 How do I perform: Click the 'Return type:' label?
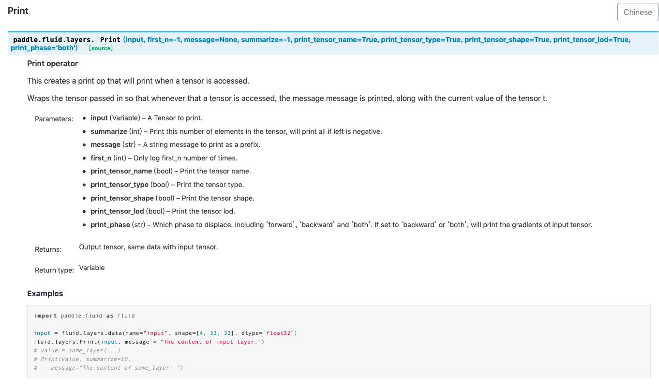[54, 270]
